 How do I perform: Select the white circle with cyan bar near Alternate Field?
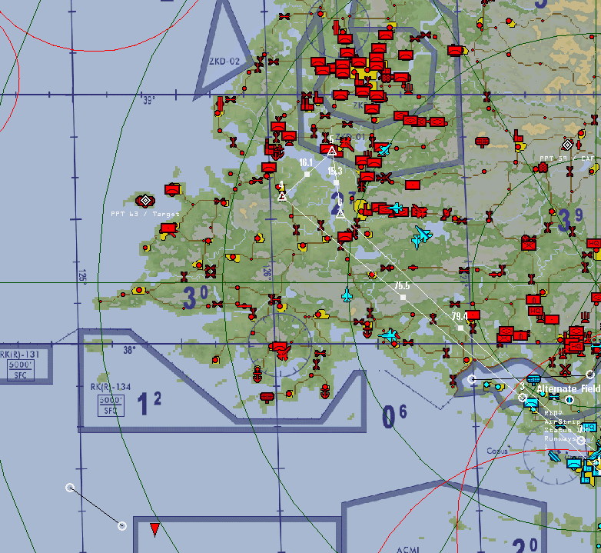(570, 401)
